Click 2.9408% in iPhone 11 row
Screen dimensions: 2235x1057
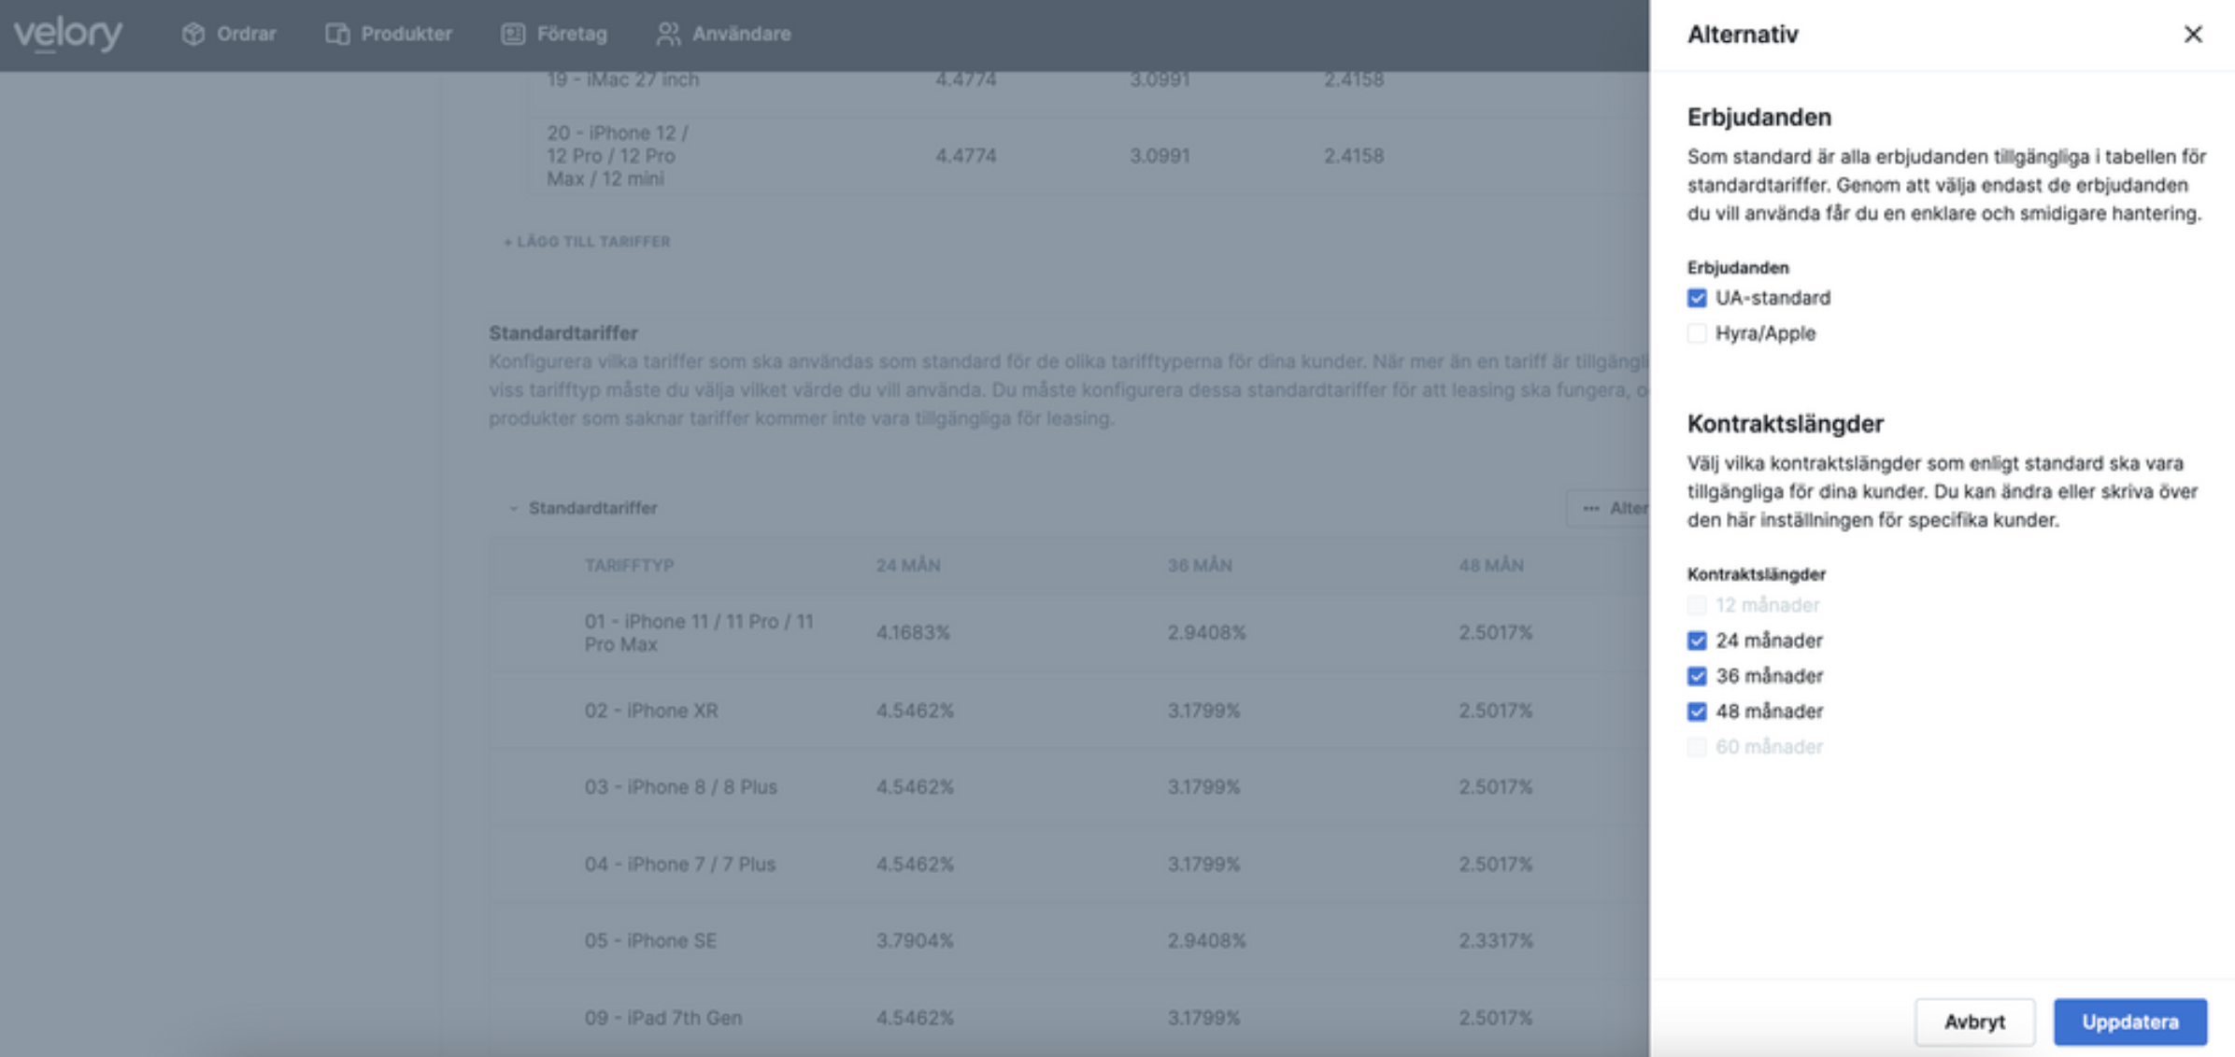click(x=1206, y=633)
